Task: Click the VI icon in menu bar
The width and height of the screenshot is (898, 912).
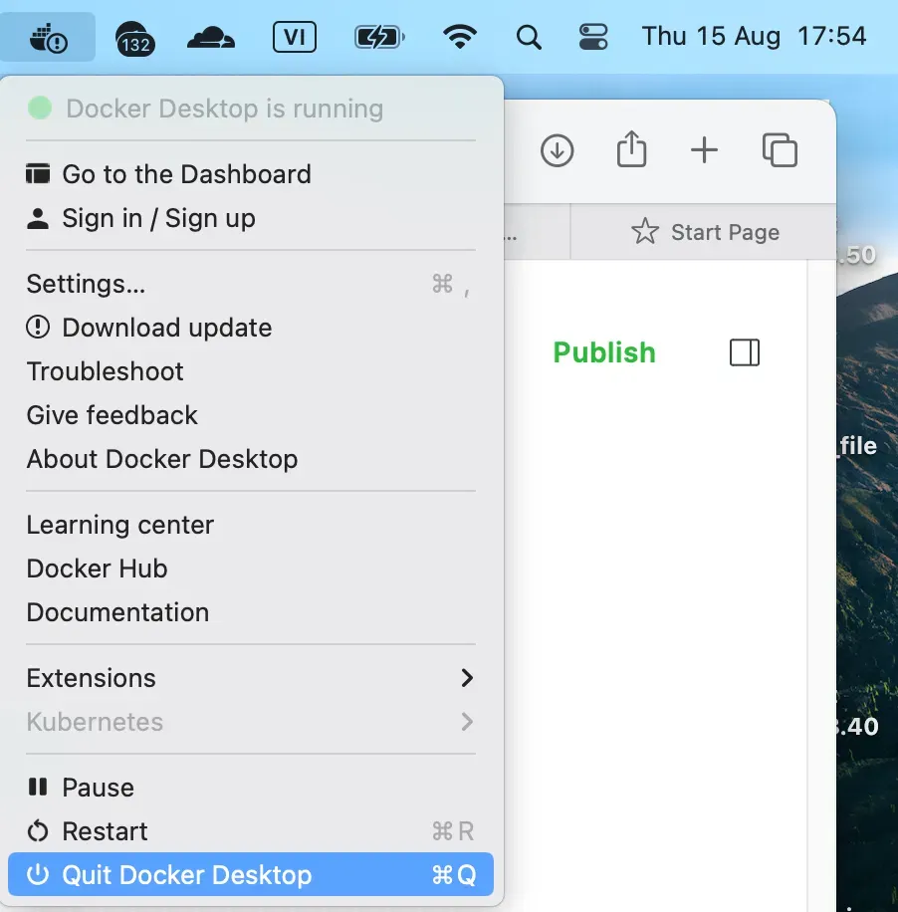Action: pos(293,36)
